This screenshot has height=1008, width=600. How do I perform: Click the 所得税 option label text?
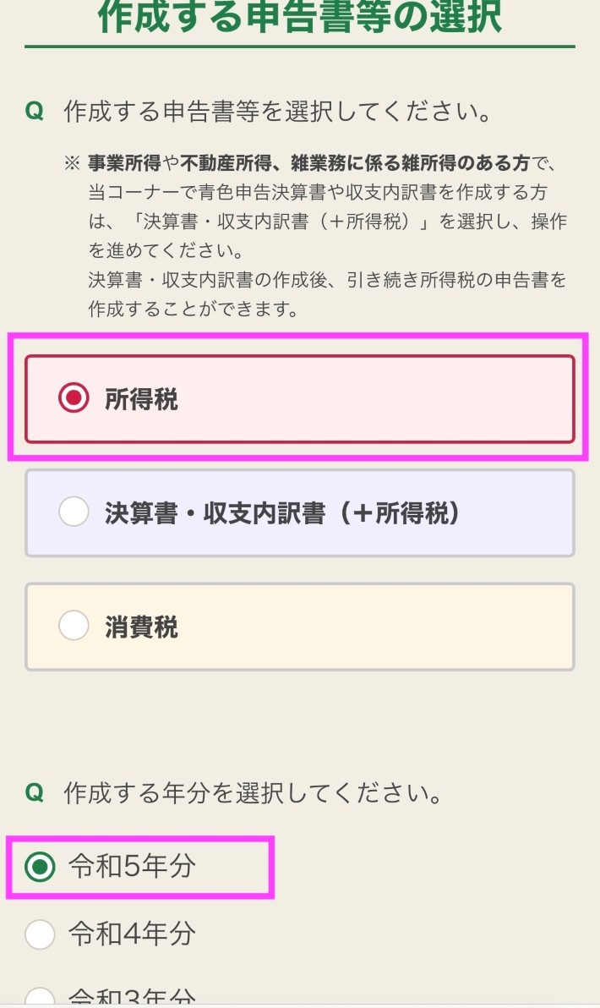point(141,399)
